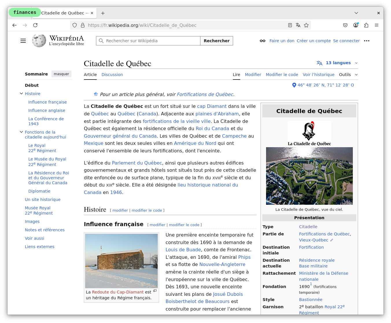This screenshot has height=323, width=391.
Task: Switch to the Discussion tab
Action: [x=112, y=75]
